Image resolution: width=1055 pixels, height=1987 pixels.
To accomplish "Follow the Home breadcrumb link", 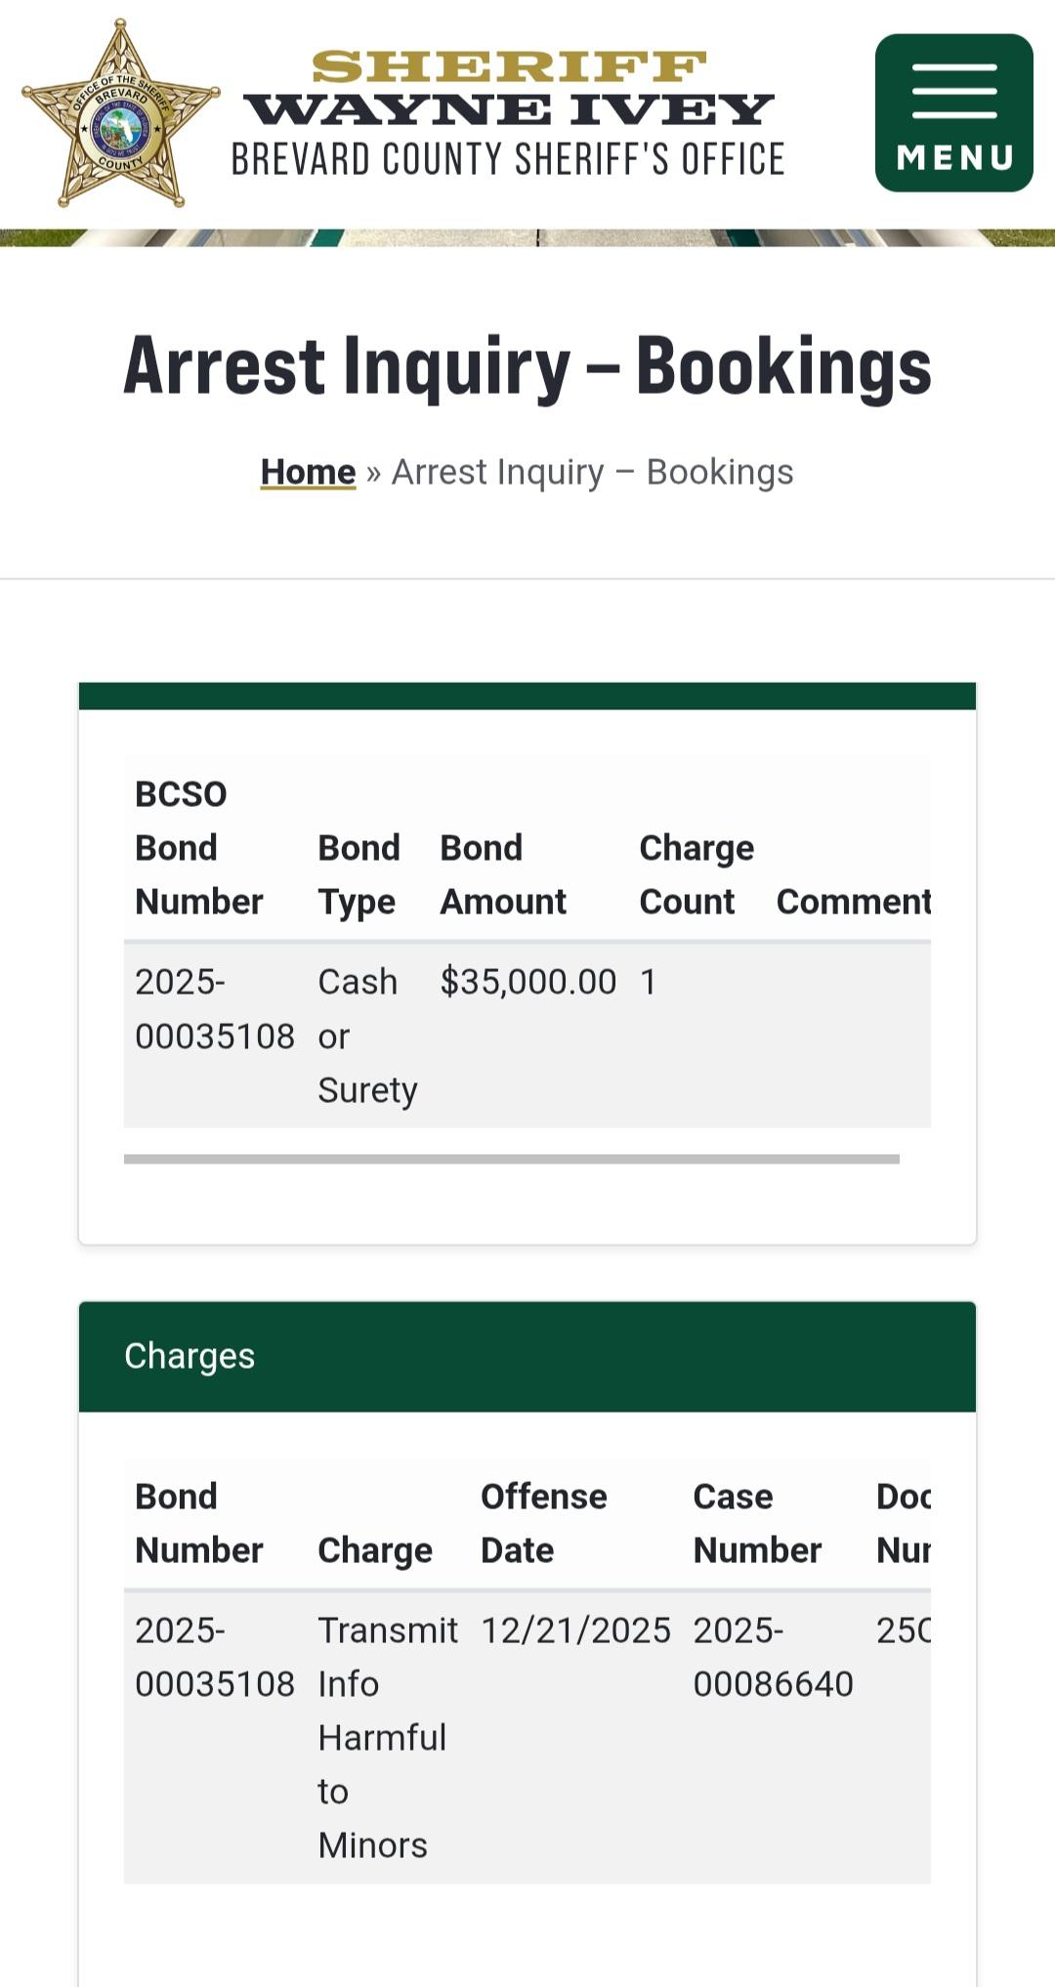I will 308,472.
